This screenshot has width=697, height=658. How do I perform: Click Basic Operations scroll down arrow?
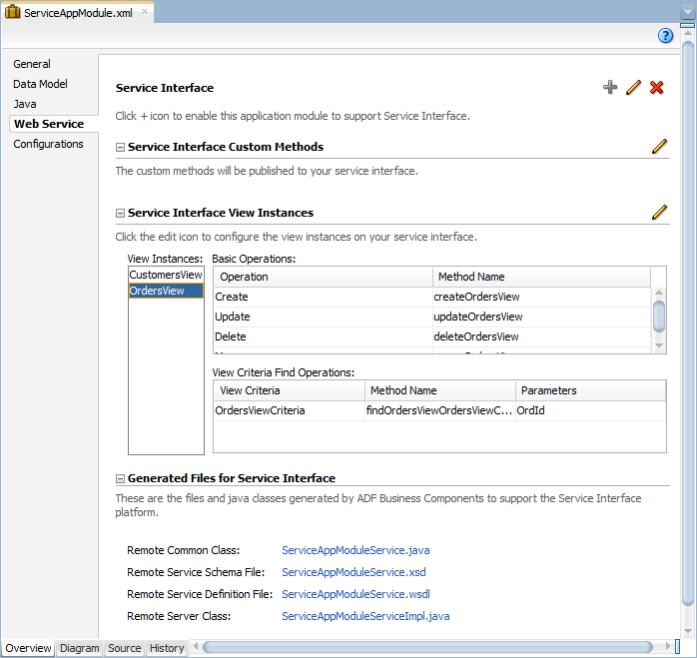pos(659,345)
